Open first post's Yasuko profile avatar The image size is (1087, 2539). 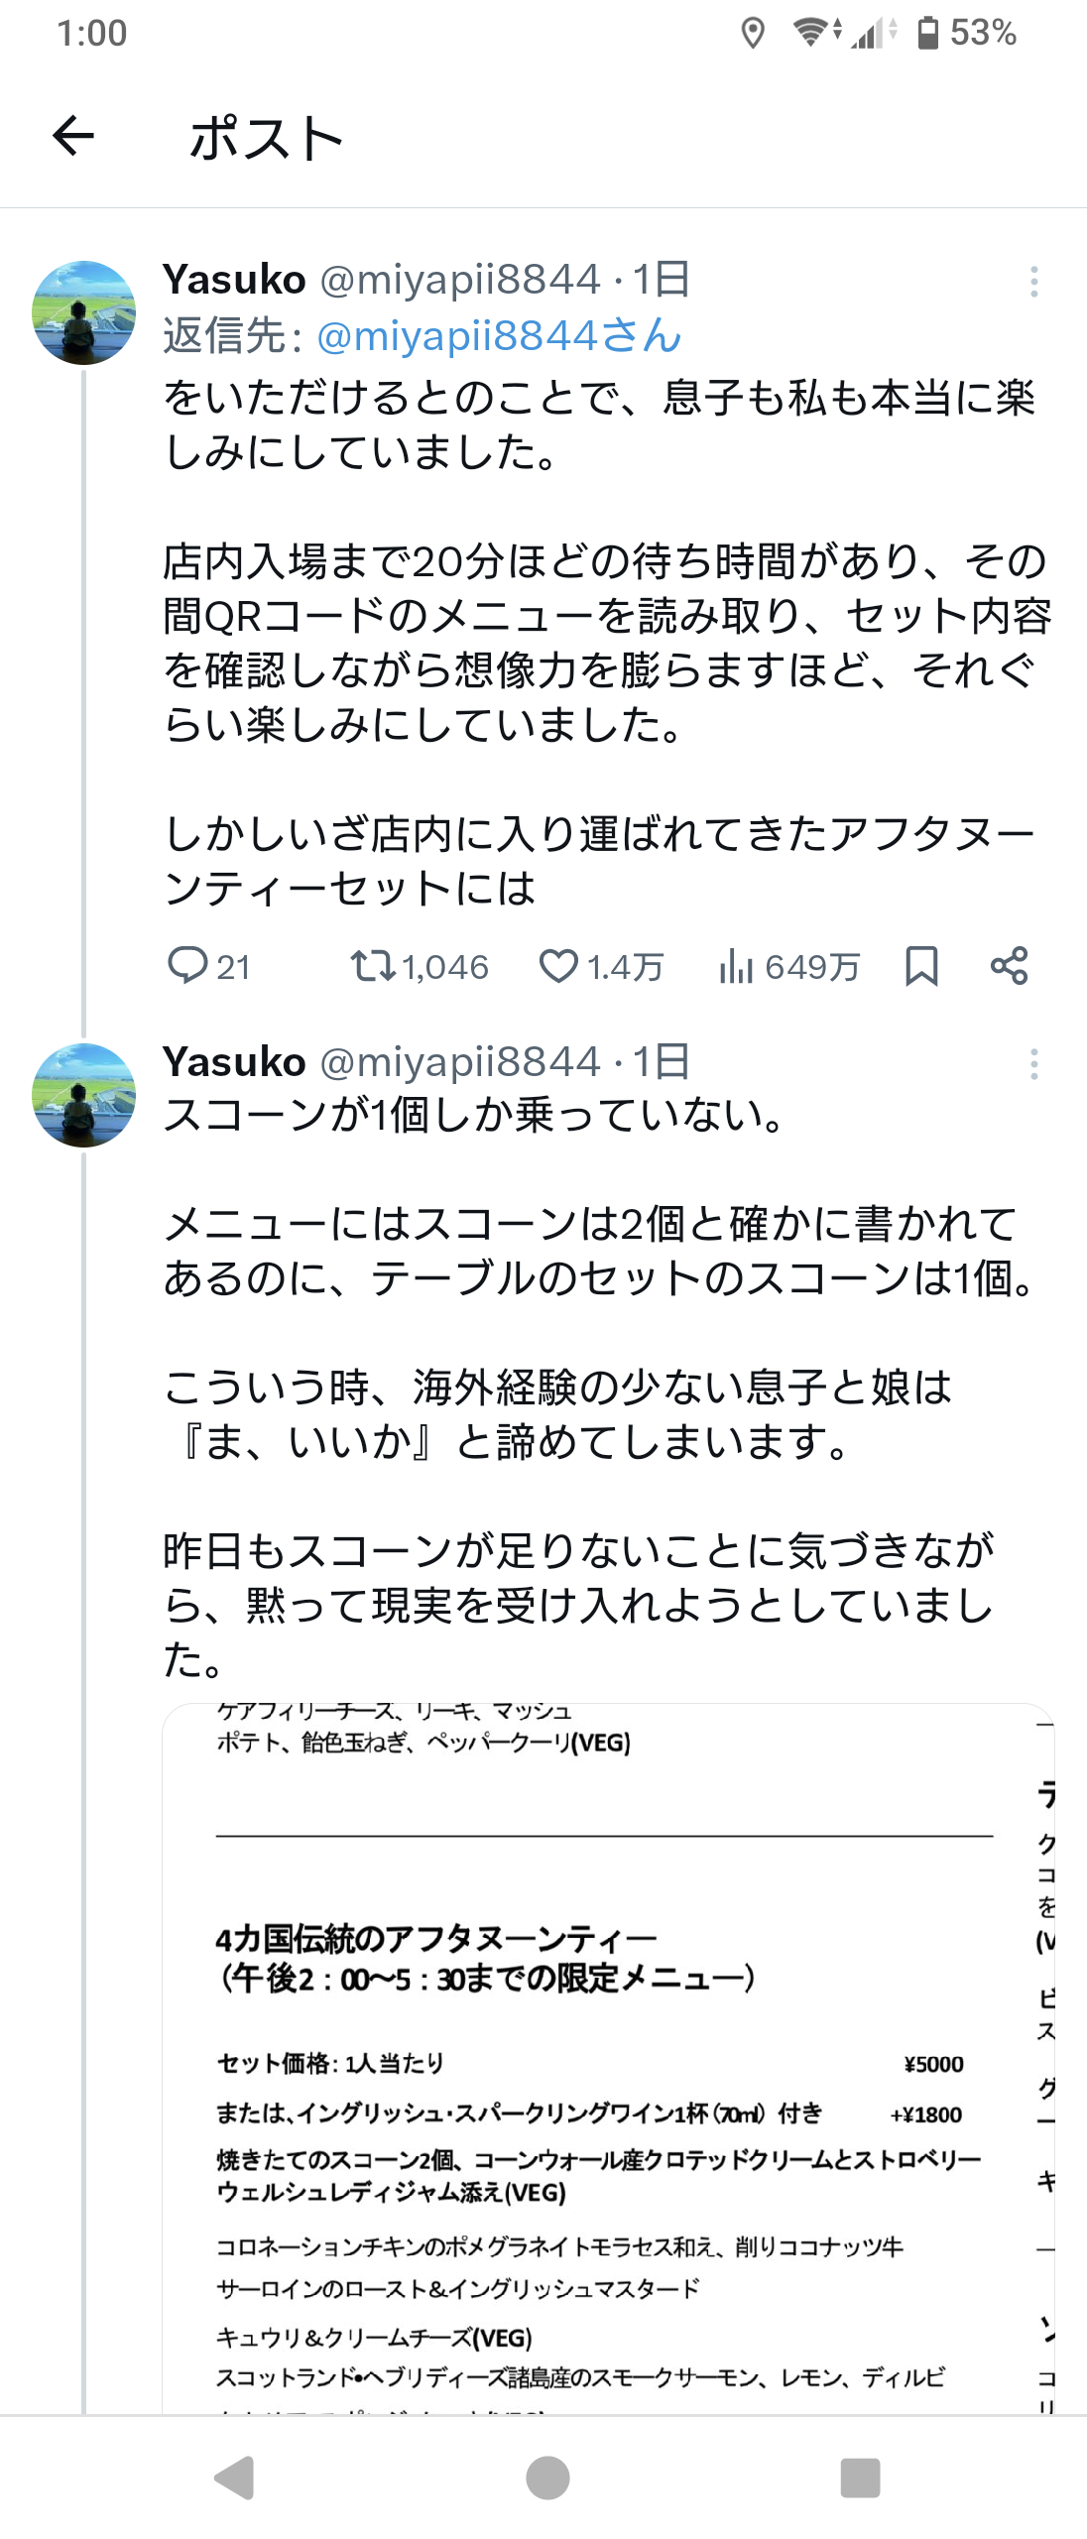[x=84, y=312]
